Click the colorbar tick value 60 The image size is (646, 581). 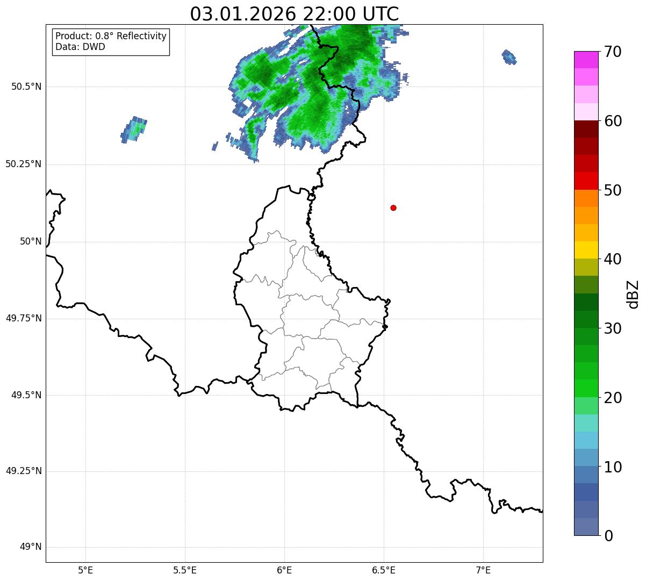[613, 121]
